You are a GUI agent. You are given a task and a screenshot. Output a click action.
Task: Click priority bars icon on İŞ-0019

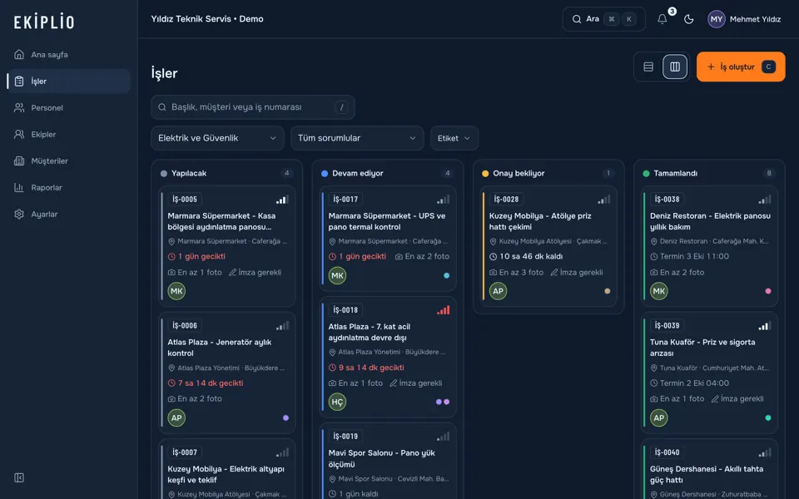(444, 437)
